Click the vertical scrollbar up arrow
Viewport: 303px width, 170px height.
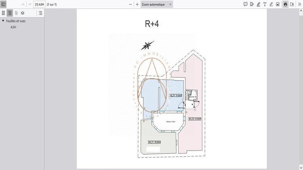[x=301, y=11]
